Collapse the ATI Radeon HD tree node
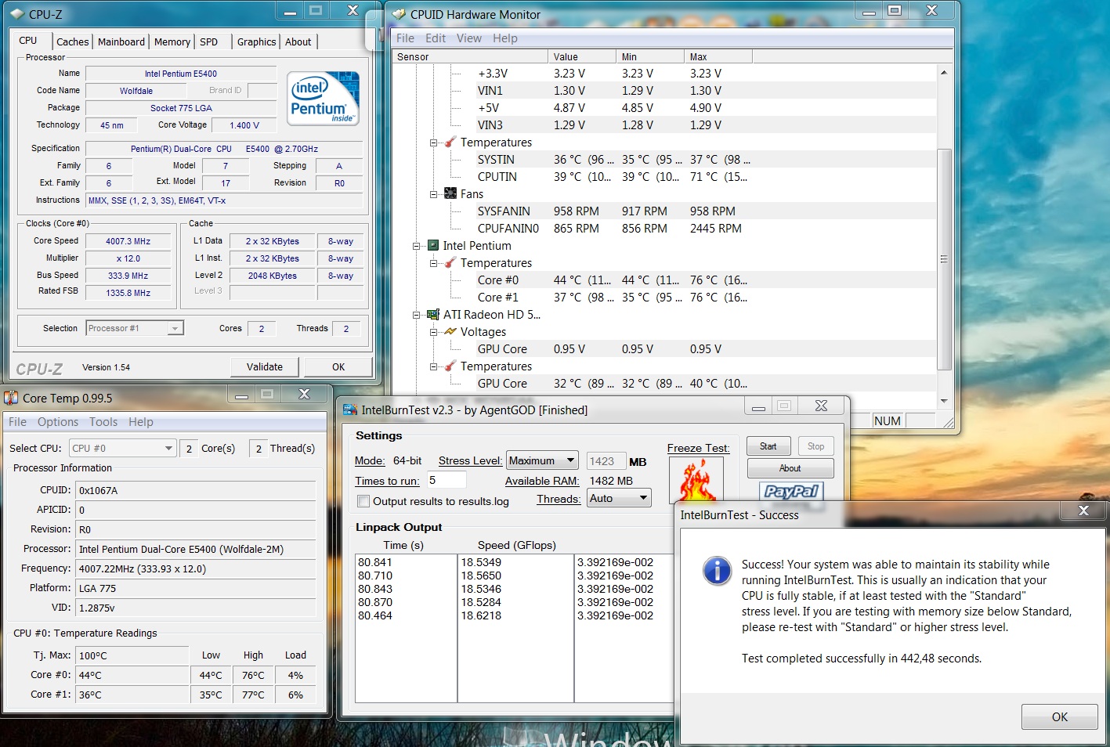The width and height of the screenshot is (1110, 747). coord(417,315)
